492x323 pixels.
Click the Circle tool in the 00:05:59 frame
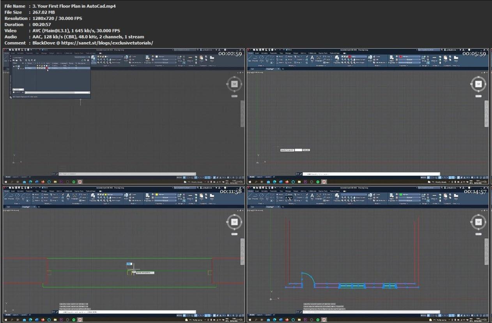[261, 58]
